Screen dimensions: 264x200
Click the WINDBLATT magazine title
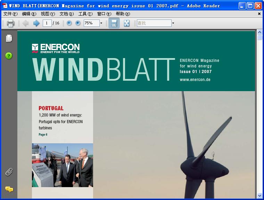[104, 70]
